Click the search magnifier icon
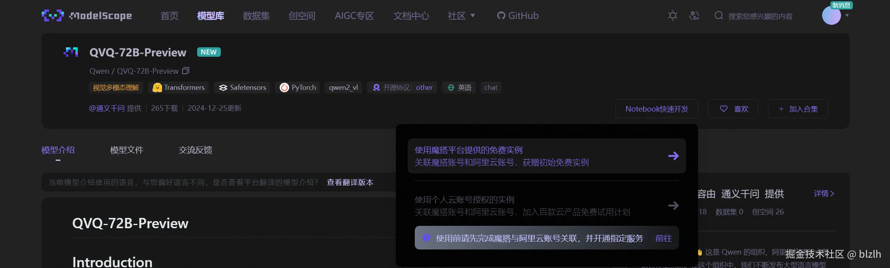The width and height of the screenshot is (890, 268). (719, 16)
